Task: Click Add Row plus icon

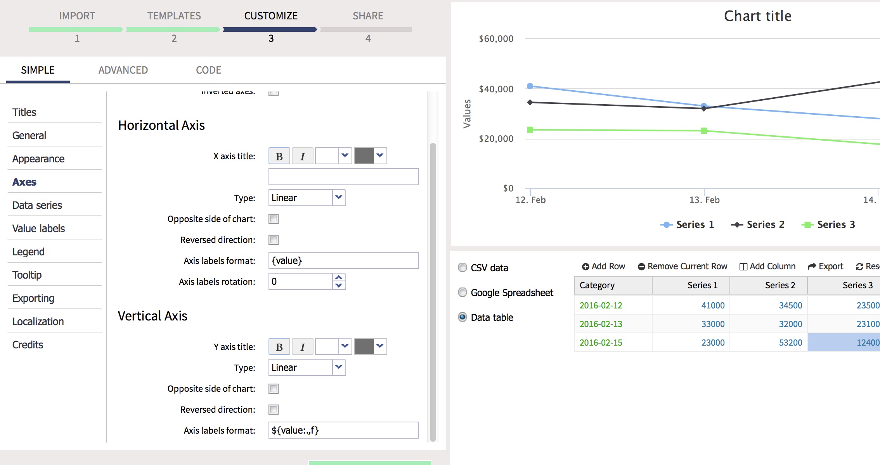Action: (586, 267)
